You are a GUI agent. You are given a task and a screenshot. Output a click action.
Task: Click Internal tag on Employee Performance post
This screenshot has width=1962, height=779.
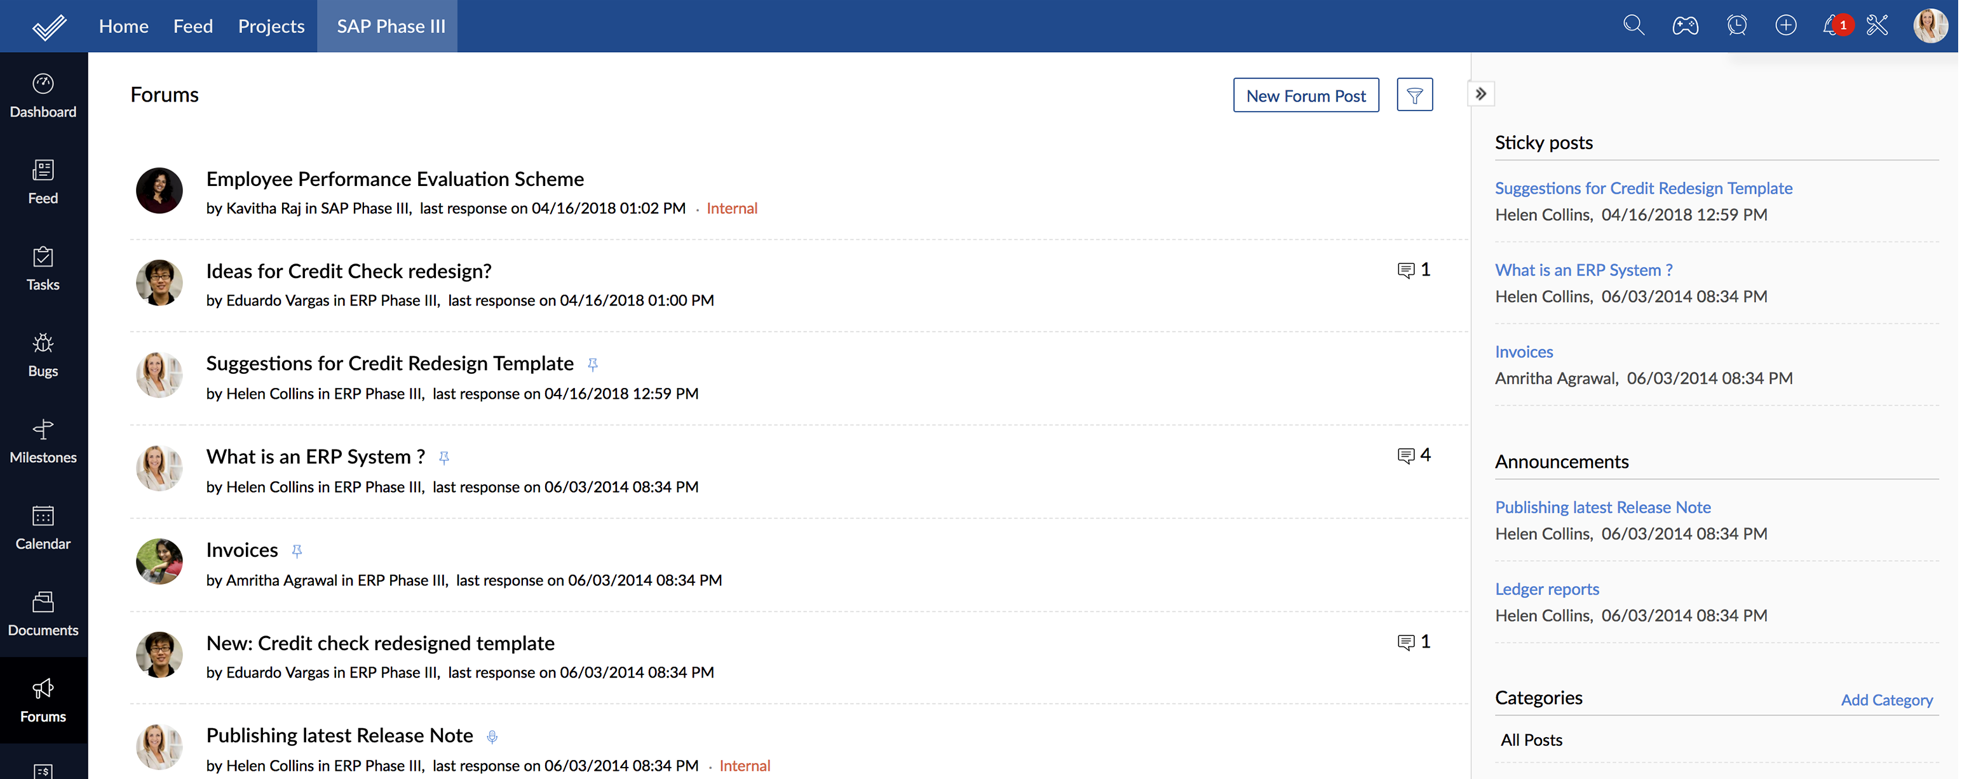click(x=733, y=208)
